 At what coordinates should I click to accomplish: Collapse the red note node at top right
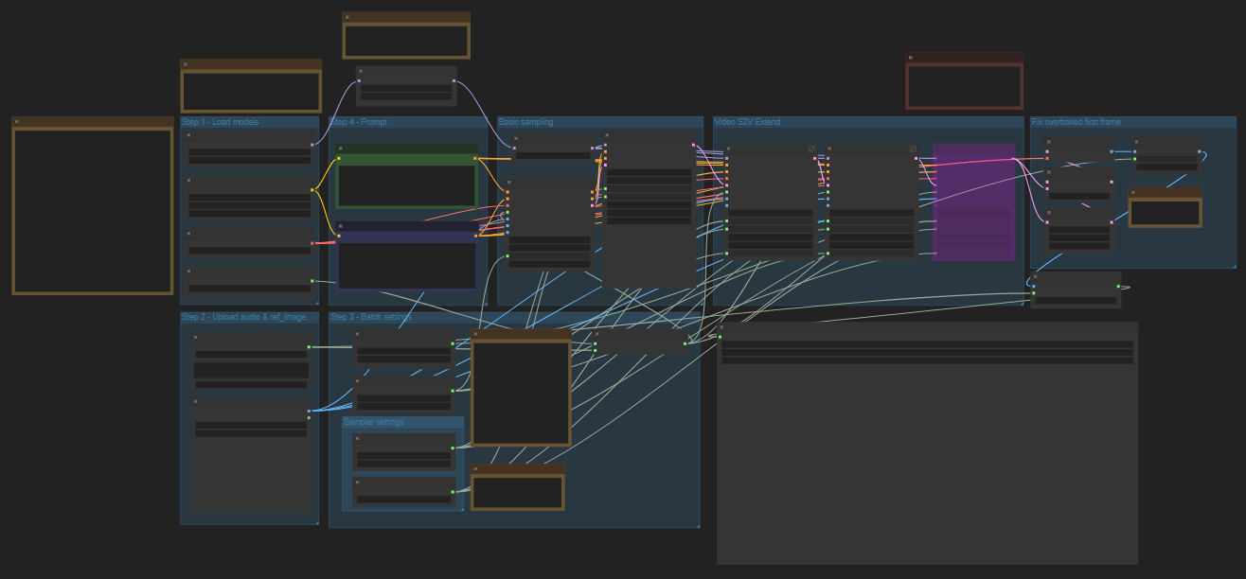[x=911, y=58]
